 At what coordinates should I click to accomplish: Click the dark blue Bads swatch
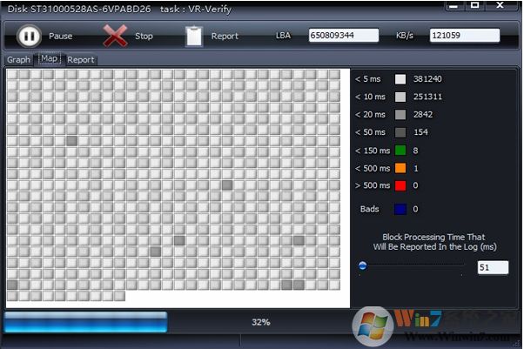click(x=400, y=209)
